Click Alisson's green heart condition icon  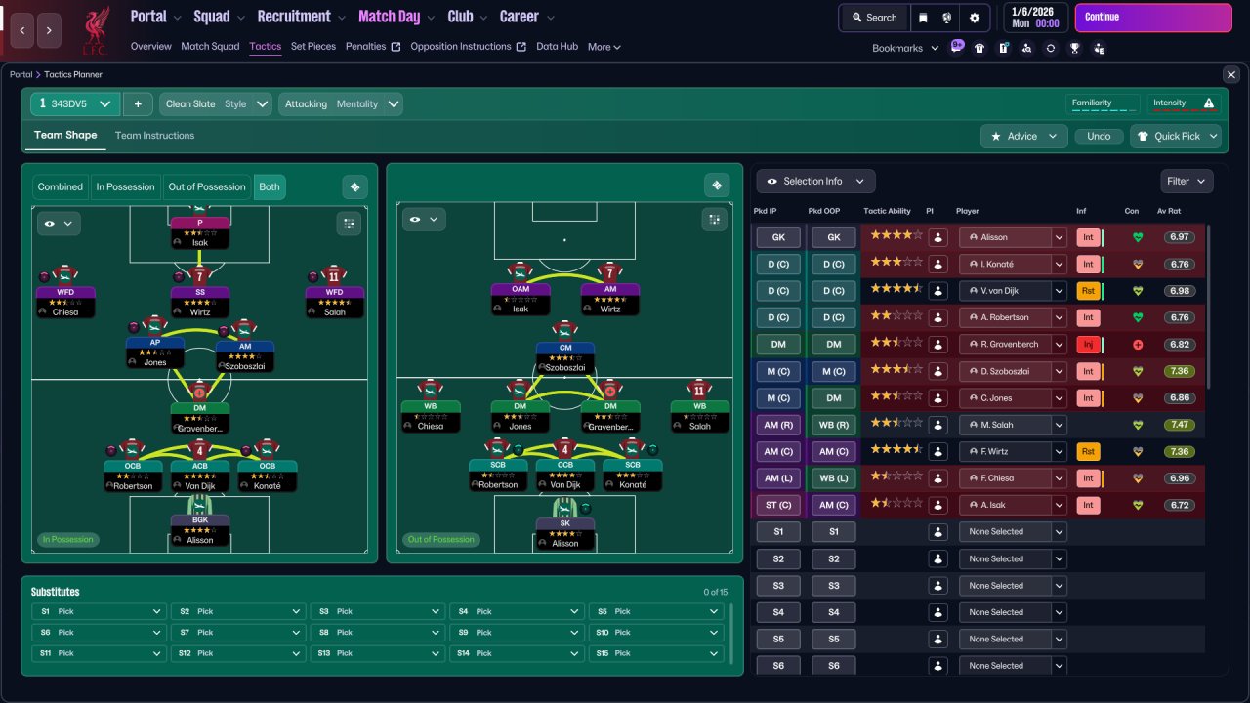point(1137,237)
